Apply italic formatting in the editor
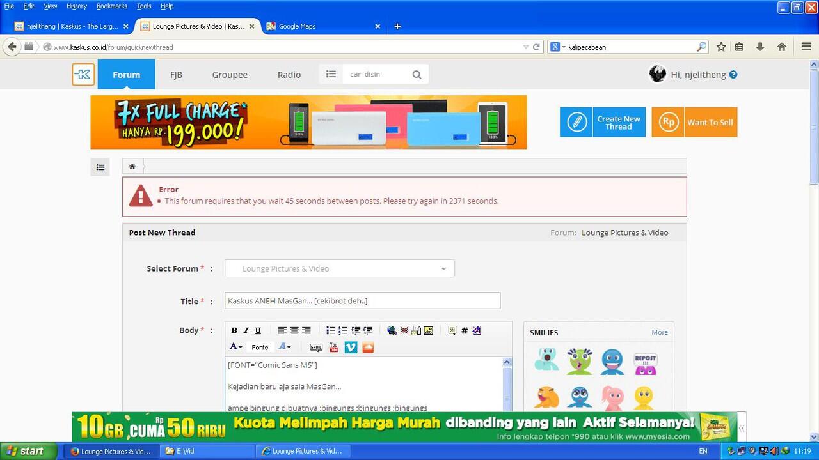The image size is (819, 460). 246,330
